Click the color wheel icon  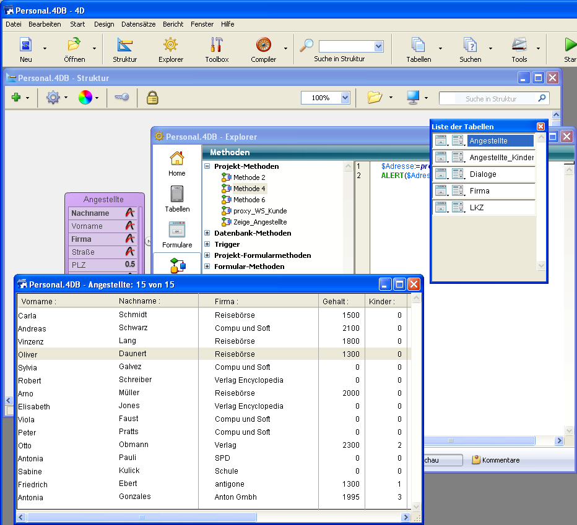tap(85, 98)
